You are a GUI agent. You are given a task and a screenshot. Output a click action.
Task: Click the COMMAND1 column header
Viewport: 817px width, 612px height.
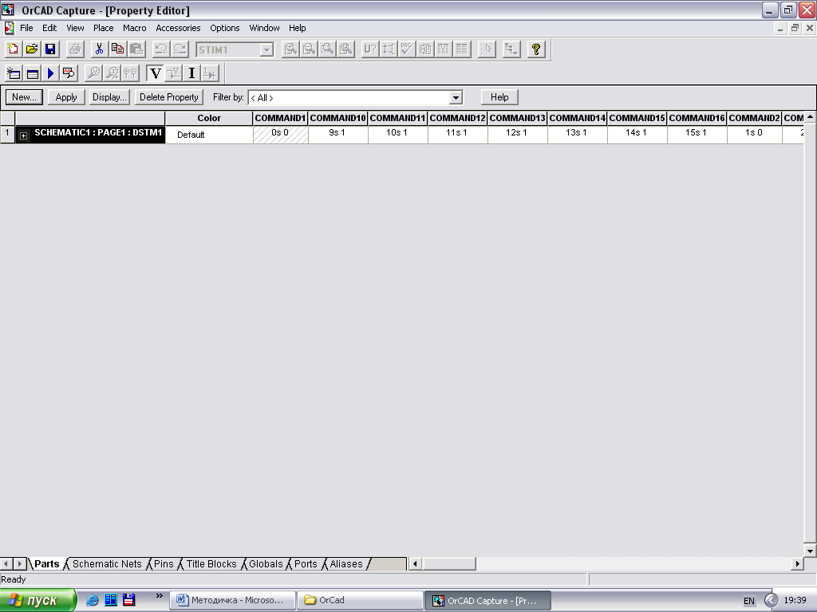(280, 118)
